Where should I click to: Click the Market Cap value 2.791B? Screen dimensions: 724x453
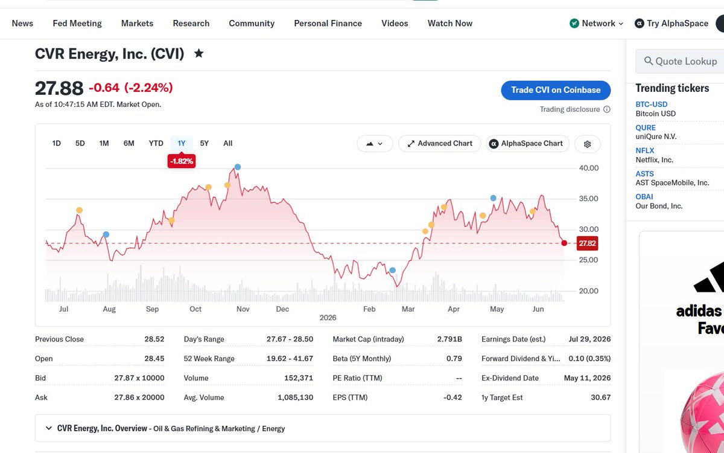449,339
